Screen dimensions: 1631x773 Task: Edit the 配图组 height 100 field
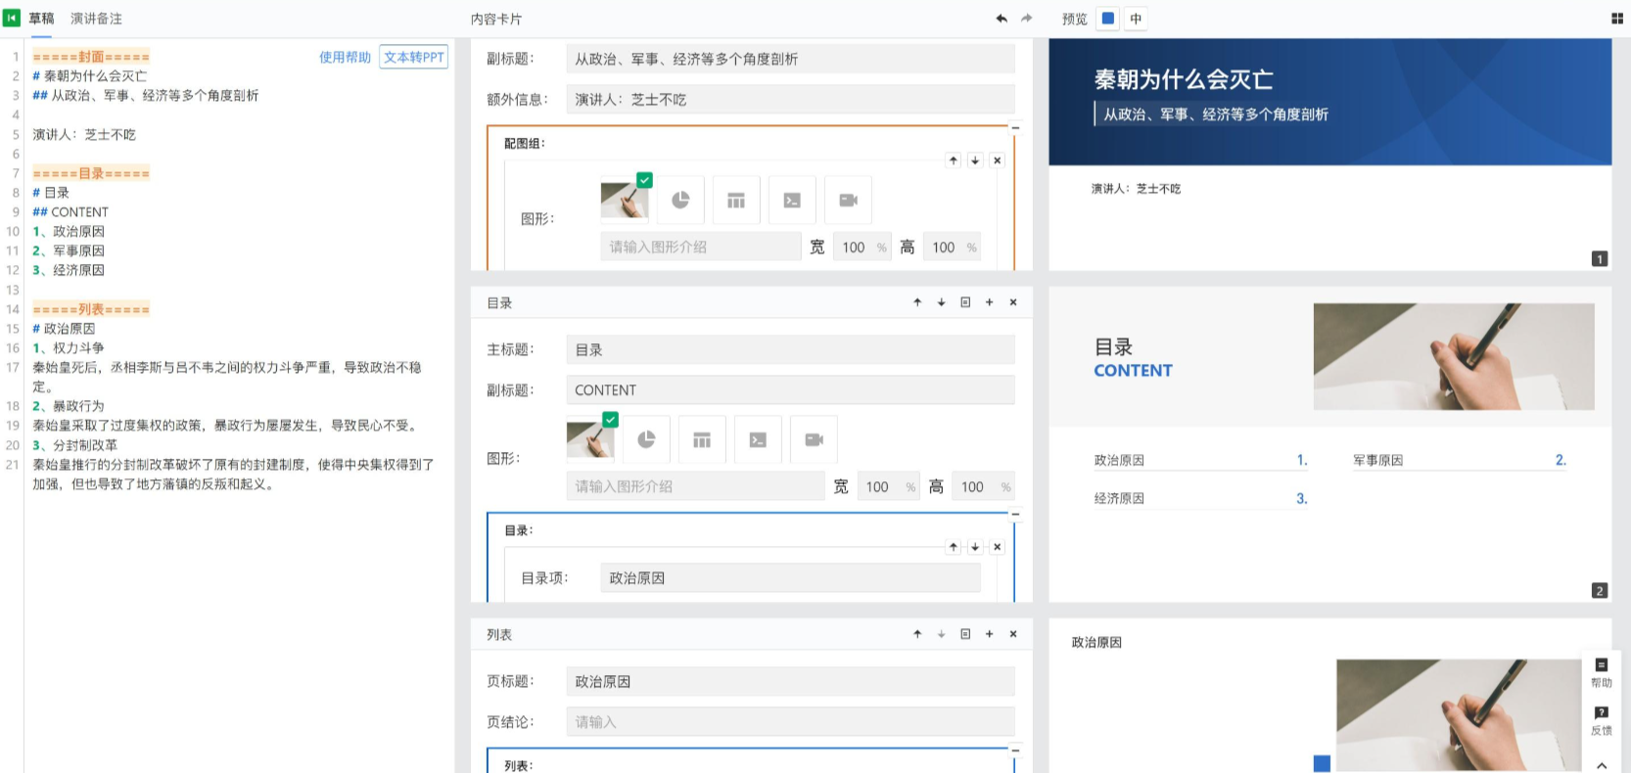(x=952, y=247)
